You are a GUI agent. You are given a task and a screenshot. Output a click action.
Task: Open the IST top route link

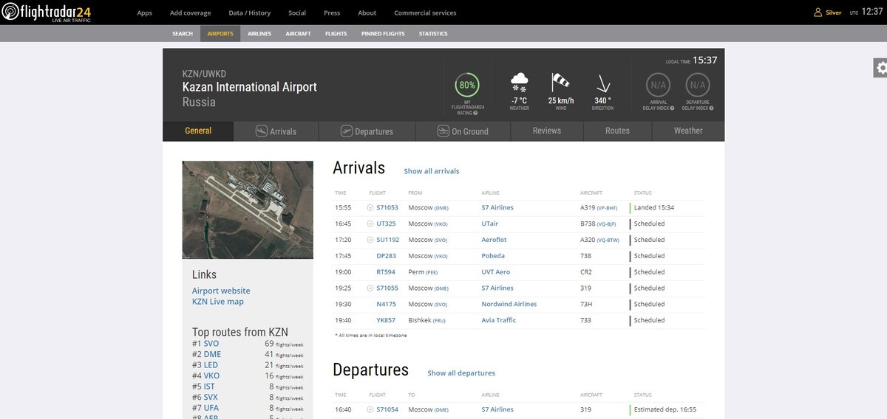210,387
